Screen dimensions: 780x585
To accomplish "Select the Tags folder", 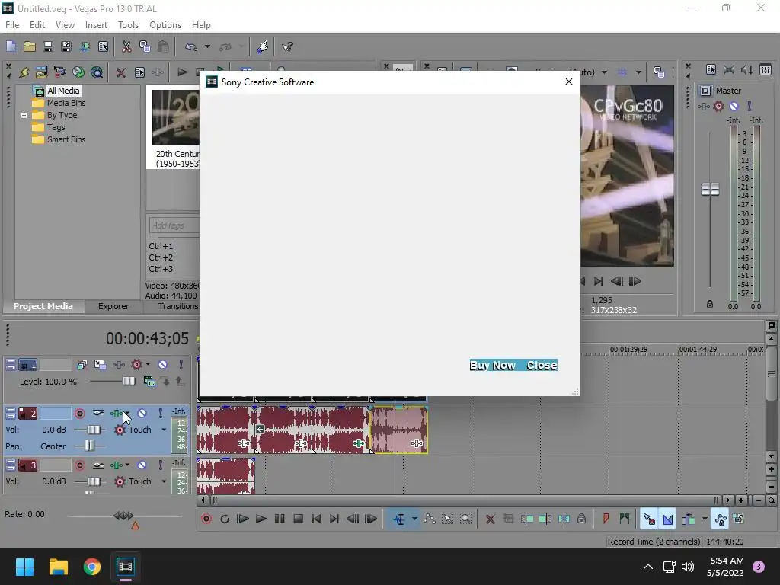I will pyautogui.click(x=56, y=127).
